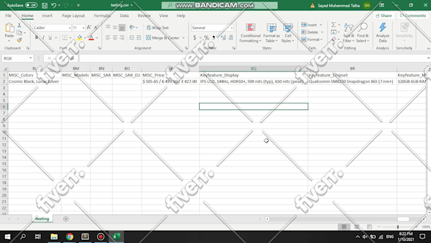The image size is (431, 243).
Task: Select Bottom Align icon
Action: pyautogui.click(x=122, y=27)
